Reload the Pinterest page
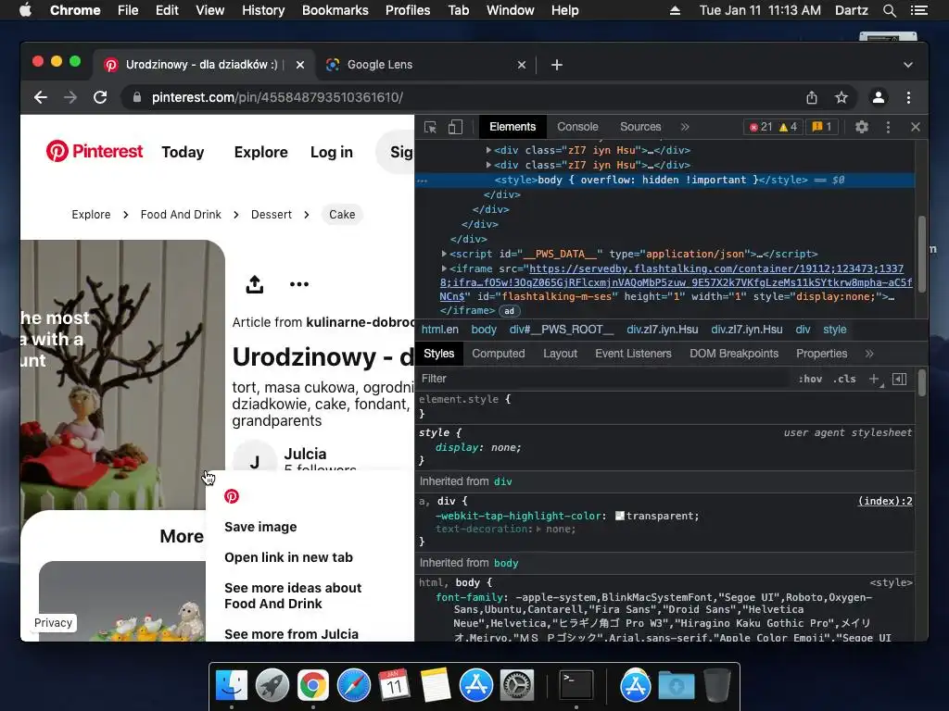 click(x=100, y=97)
